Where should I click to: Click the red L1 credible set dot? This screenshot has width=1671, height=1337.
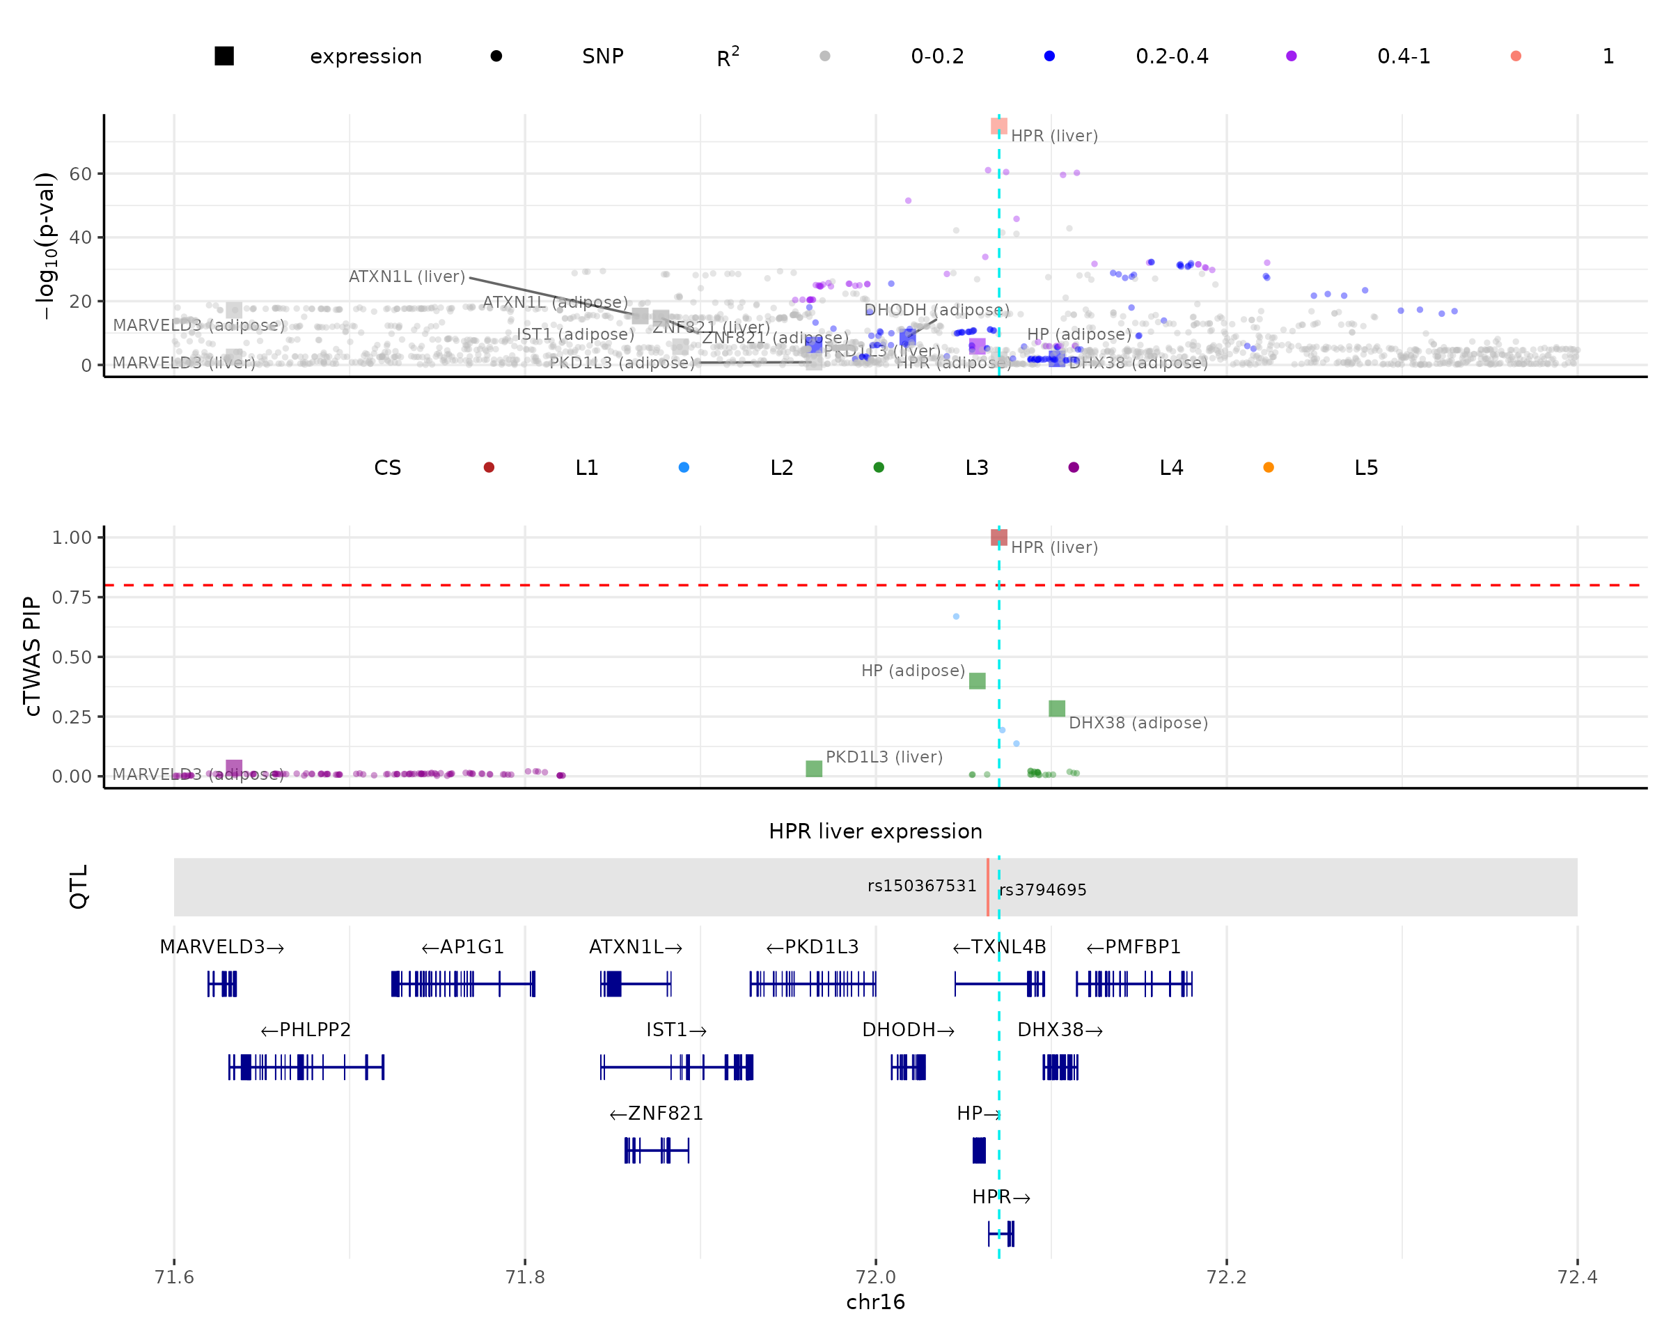pos(489,467)
